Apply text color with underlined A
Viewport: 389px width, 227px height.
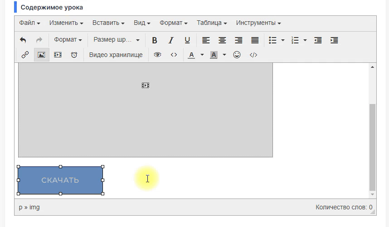pos(191,55)
